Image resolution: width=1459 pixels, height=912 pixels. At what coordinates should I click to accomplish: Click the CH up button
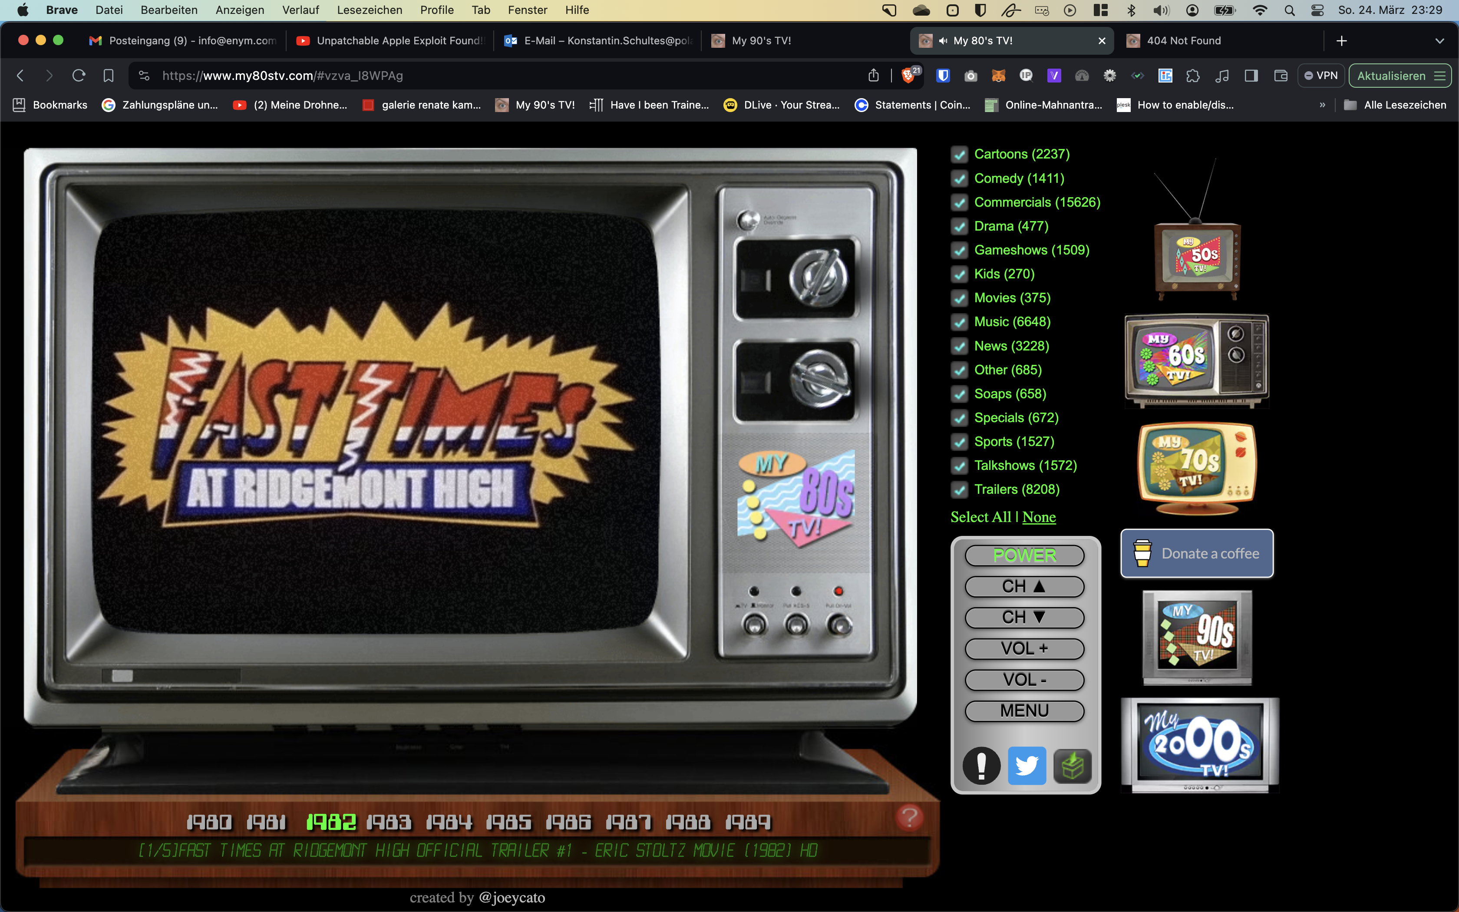pos(1024,586)
